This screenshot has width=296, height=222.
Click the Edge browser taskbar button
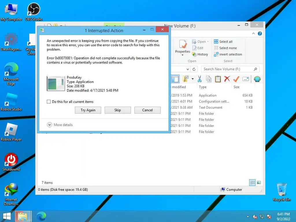pos(41,216)
